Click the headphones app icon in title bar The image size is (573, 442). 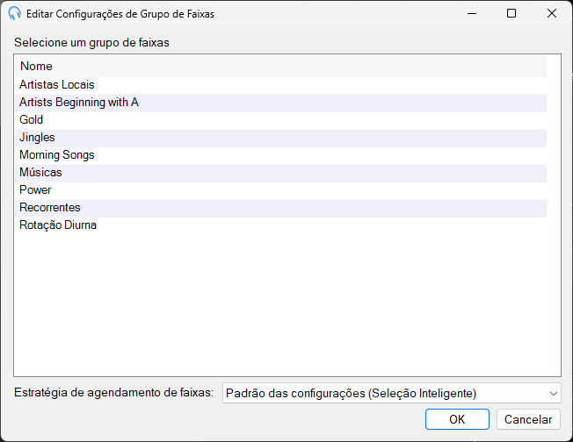pyautogui.click(x=15, y=13)
